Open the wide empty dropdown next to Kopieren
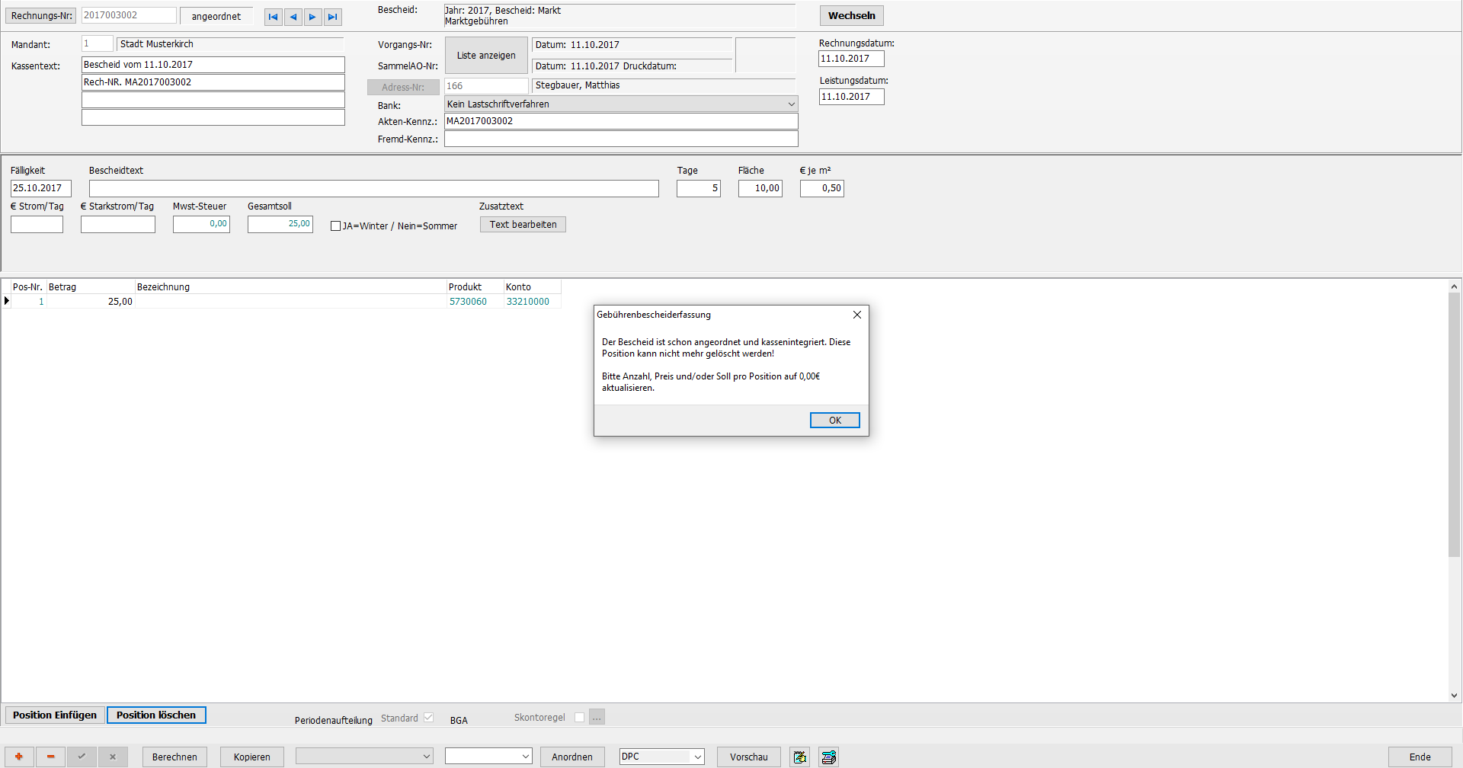The width and height of the screenshot is (1463, 768). coord(364,757)
